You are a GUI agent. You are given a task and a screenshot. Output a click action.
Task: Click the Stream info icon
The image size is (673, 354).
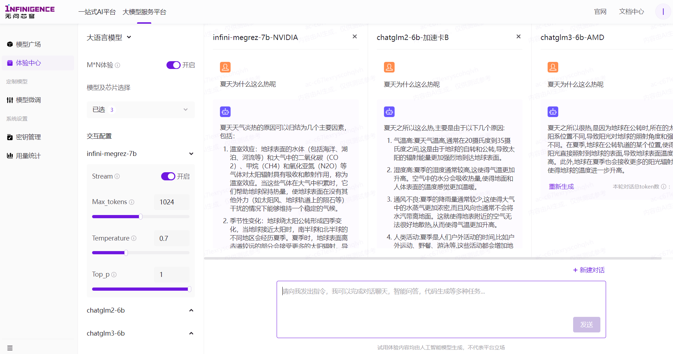coord(117,176)
